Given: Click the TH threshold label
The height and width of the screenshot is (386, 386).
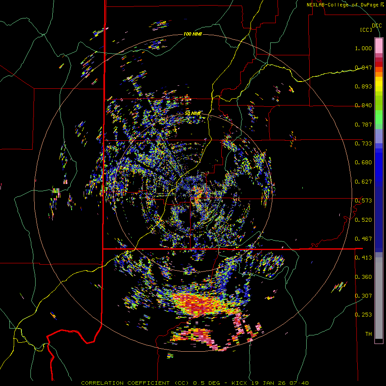Looking at the screenshot, I should pos(368,334).
